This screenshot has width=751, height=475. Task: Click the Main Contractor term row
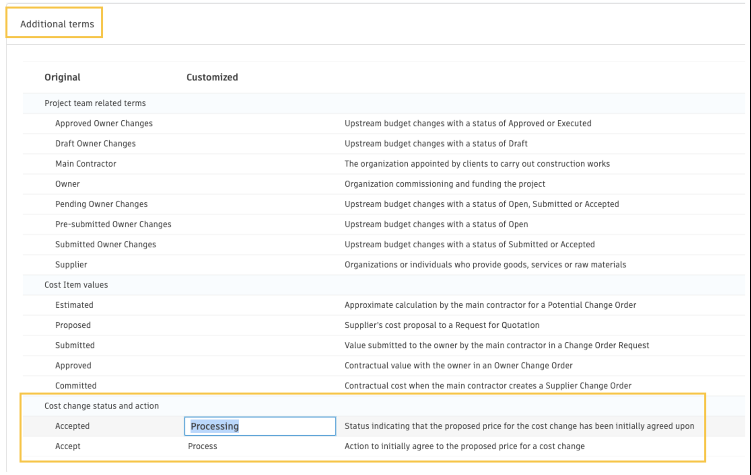click(86, 164)
